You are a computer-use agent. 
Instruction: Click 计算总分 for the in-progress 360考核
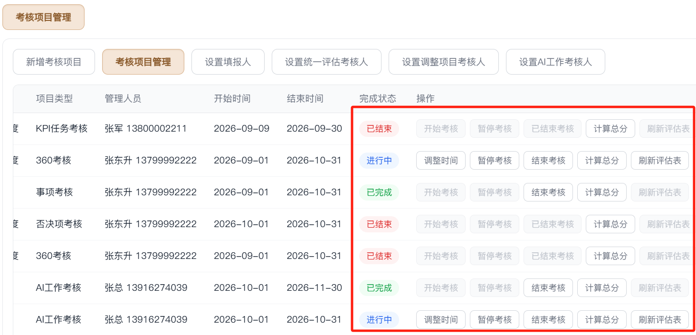(602, 160)
